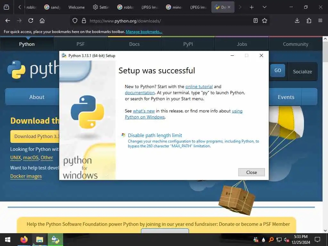Click the taskbar clock showing 5:33 PM
The height and width of the screenshot is (246, 328).
(x=300, y=240)
